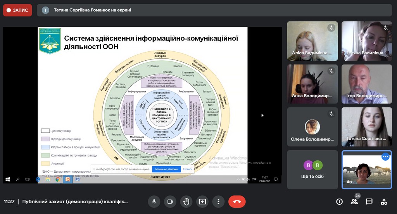Viewport: 397px width, 214px height.
Task: Expand the 'Ще 16 осіб' participants tile
Action: coord(312,170)
